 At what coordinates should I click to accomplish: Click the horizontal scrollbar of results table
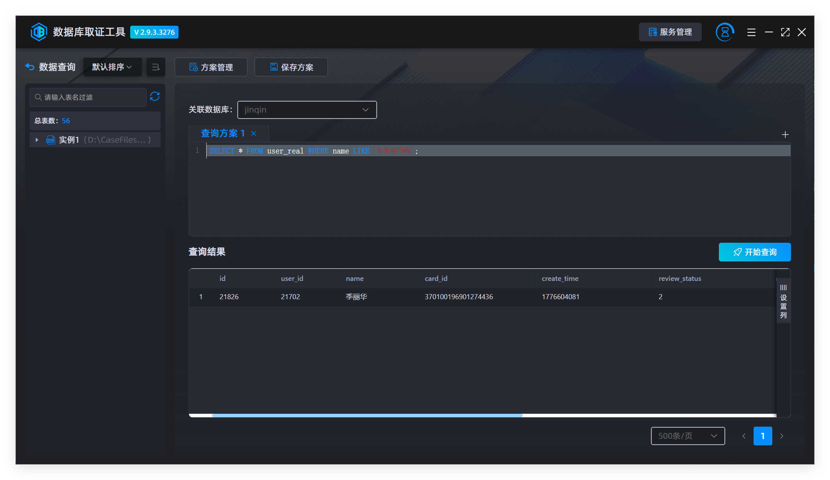(x=367, y=415)
